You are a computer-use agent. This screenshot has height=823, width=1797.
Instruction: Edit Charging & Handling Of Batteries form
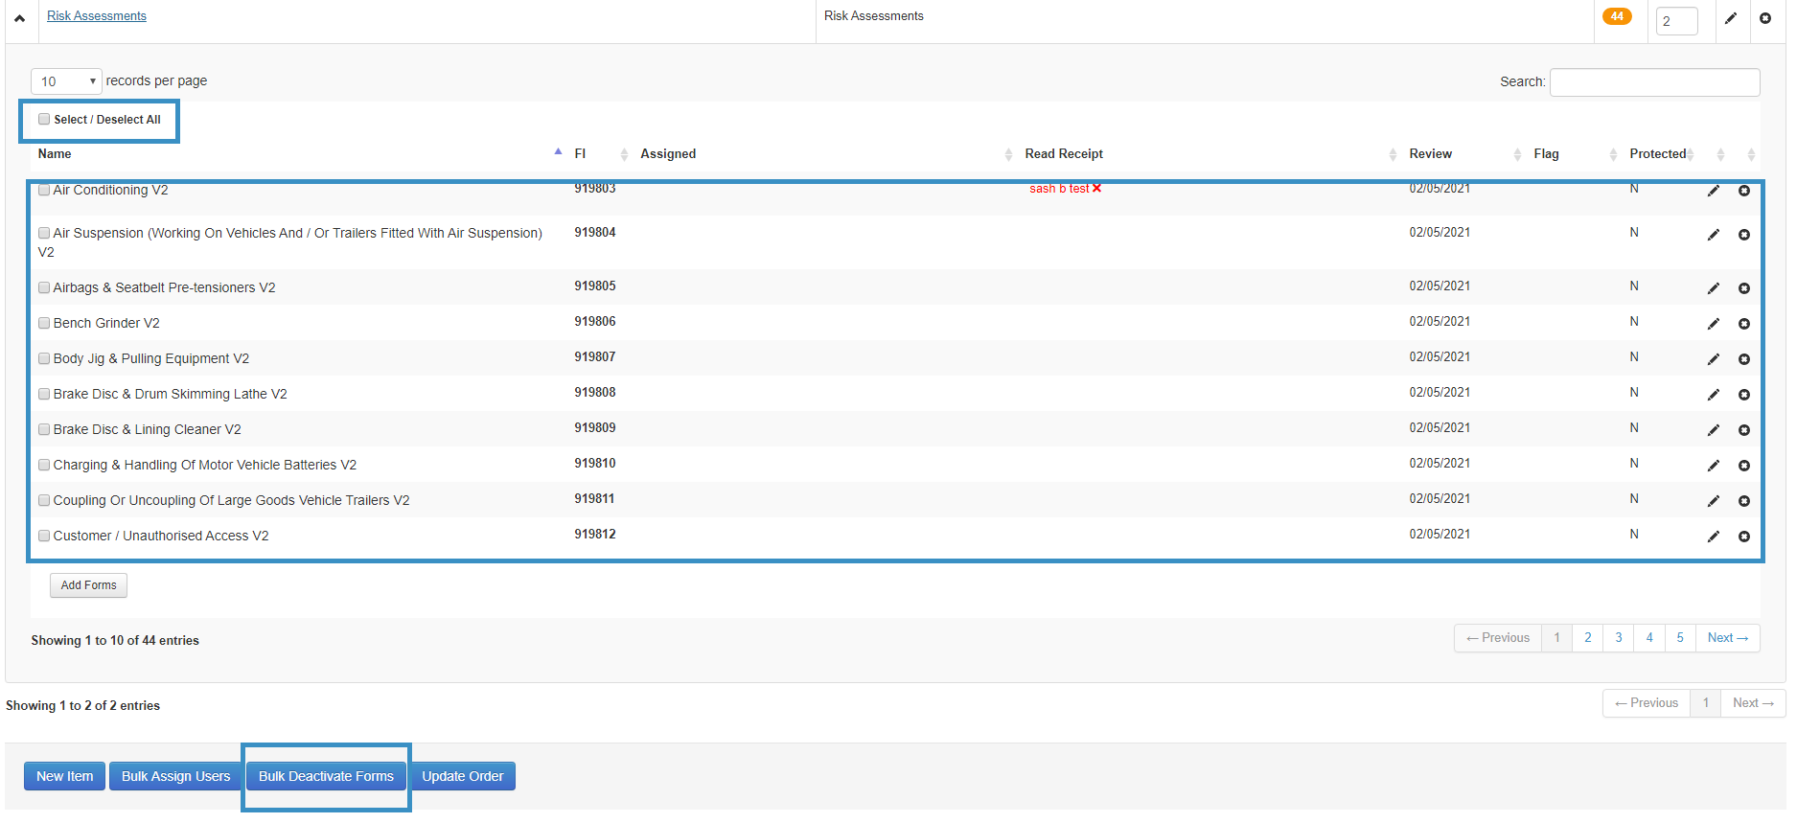click(x=1714, y=466)
